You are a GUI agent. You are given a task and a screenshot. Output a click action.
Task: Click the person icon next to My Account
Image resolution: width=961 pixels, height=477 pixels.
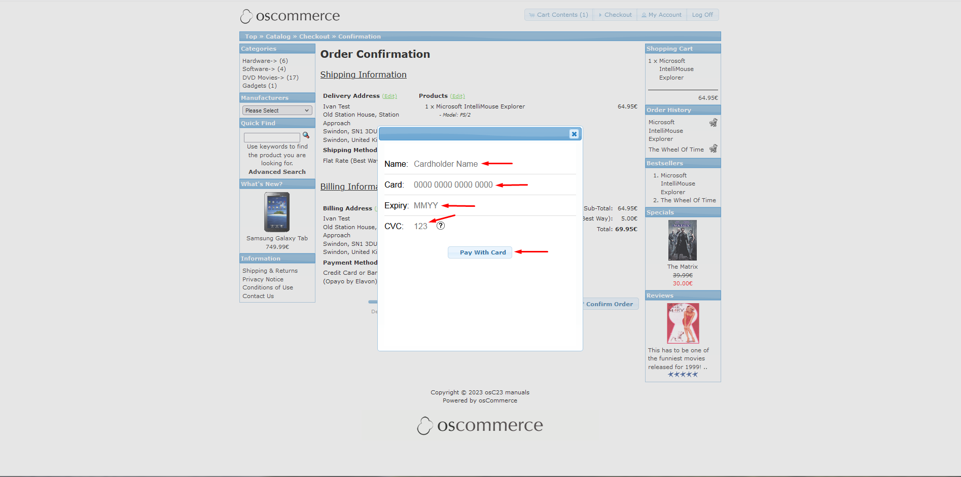click(x=644, y=14)
